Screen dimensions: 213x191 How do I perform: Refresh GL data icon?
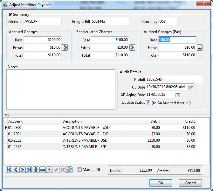pos(69,170)
